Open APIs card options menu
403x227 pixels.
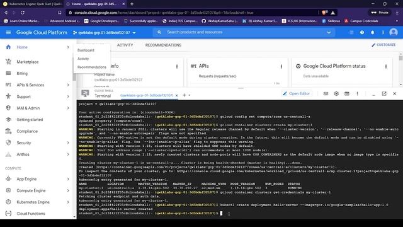click(281, 66)
